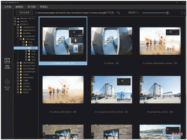
Task: Click the Windows-SSD (C:) drive icon
Action: click(x=18, y=18)
